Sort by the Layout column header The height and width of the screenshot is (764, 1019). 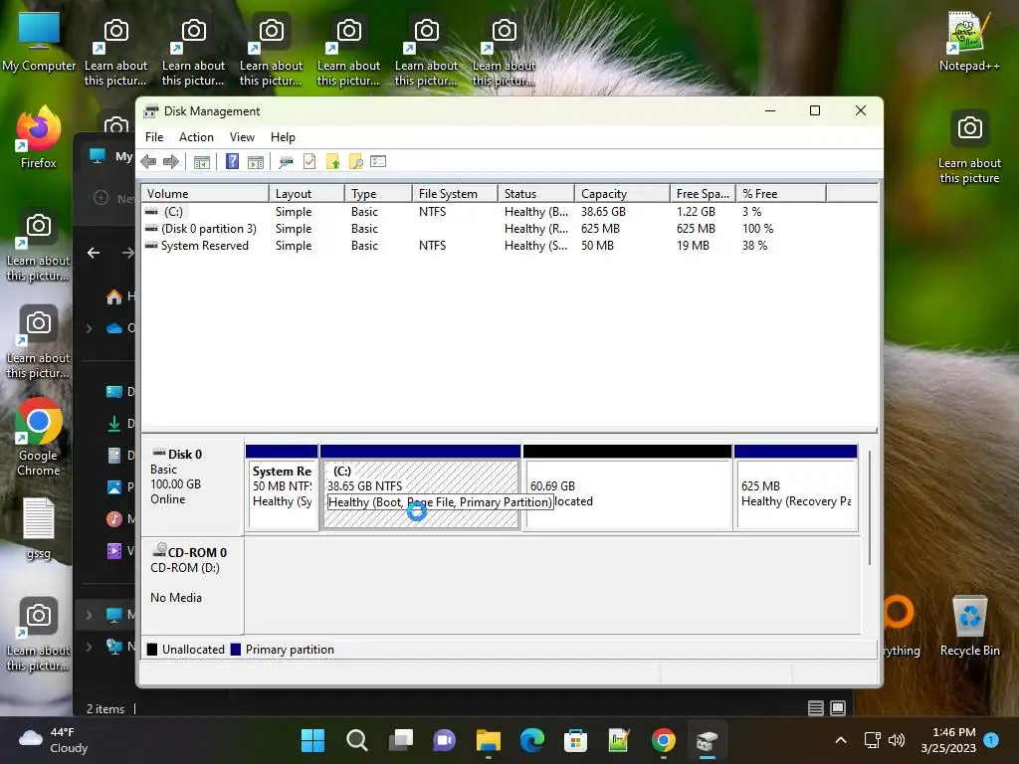coord(306,194)
